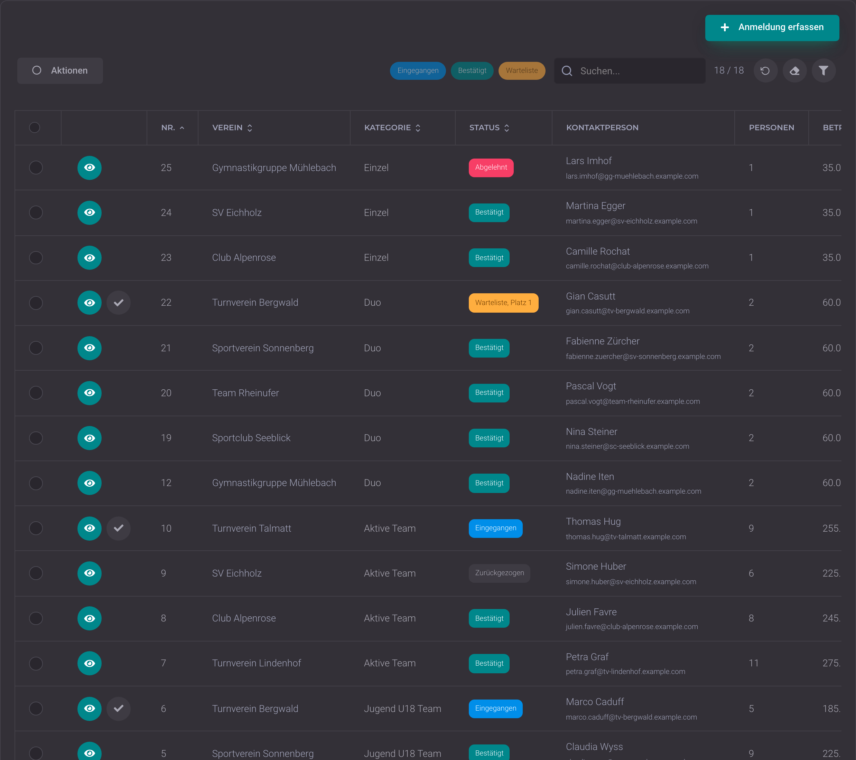Filter by Bestätigt status chip
This screenshot has height=760, width=856.
(472, 71)
